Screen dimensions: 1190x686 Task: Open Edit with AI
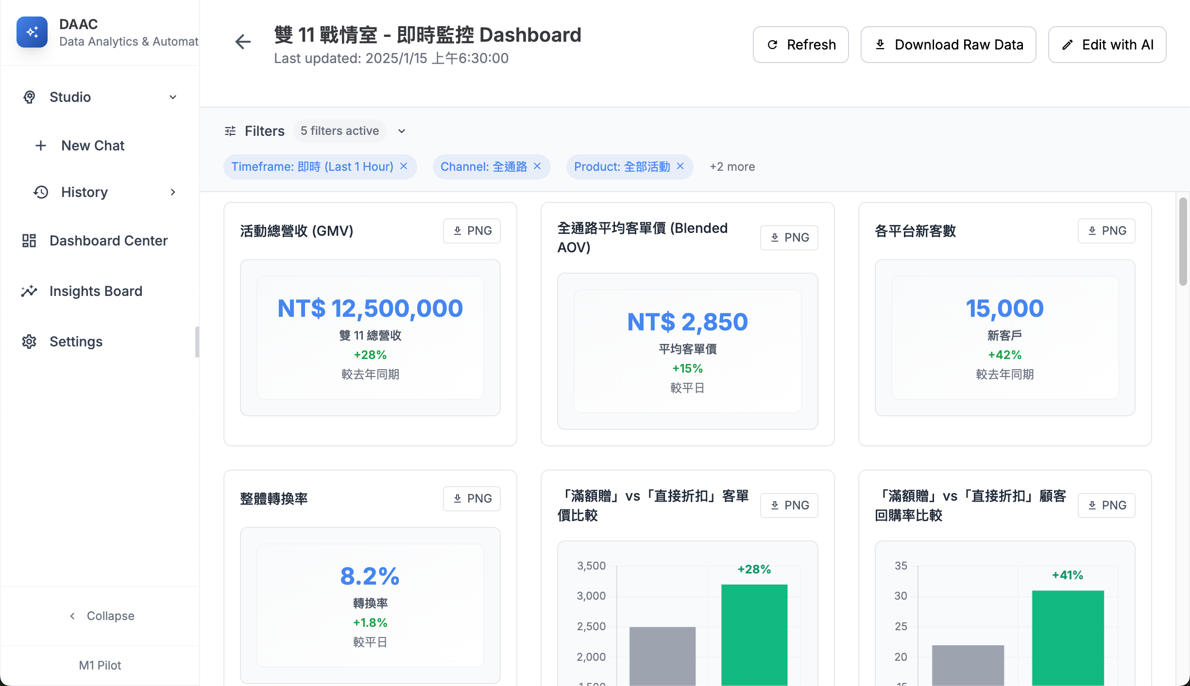coord(1107,45)
